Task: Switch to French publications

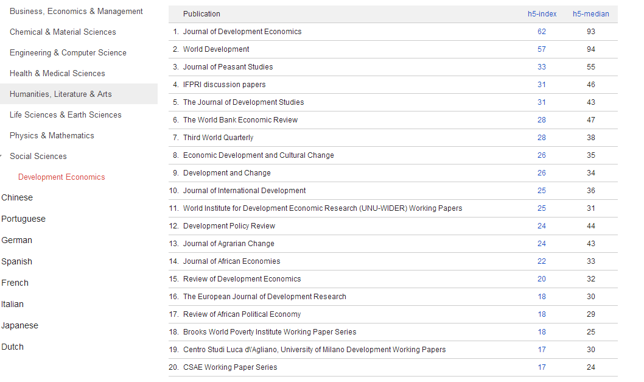Action: [x=15, y=283]
